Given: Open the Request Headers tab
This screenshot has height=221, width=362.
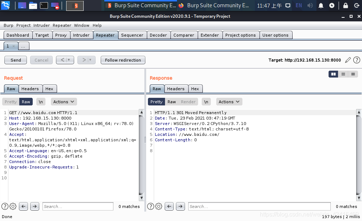Looking at the screenshot, I should point(30,89).
